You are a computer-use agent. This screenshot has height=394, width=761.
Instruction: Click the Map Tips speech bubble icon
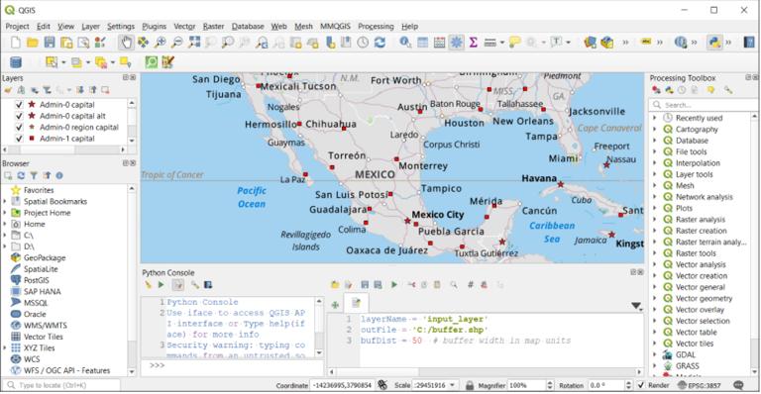click(515, 43)
